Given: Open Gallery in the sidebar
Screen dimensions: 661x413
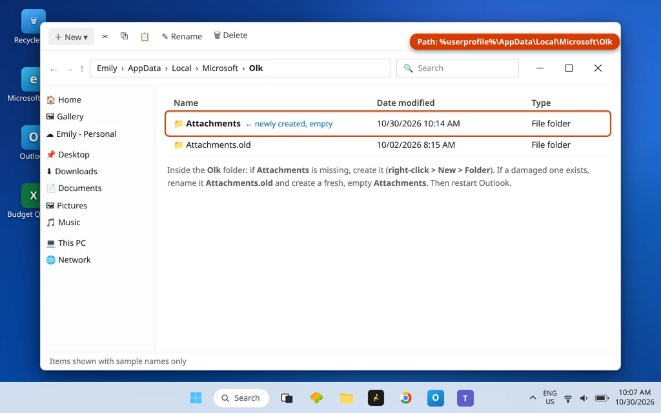Looking at the screenshot, I should [65, 117].
